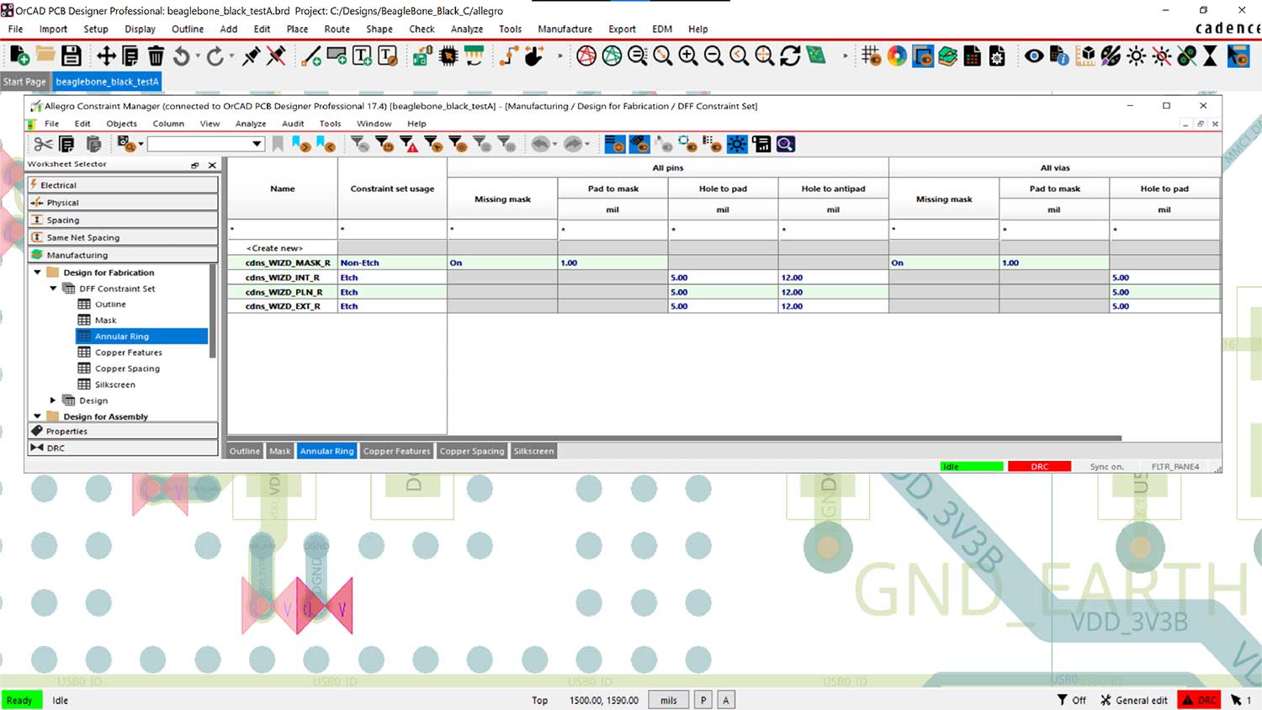The image size is (1262, 710).
Task: Click the Zoom In magnifier
Action: (x=688, y=56)
